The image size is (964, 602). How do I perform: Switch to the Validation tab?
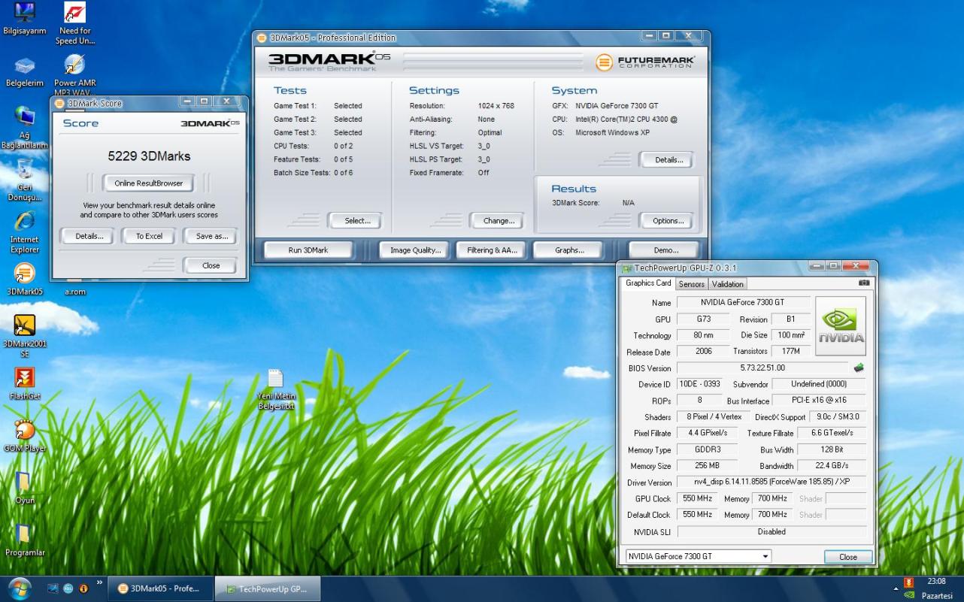click(x=727, y=284)
